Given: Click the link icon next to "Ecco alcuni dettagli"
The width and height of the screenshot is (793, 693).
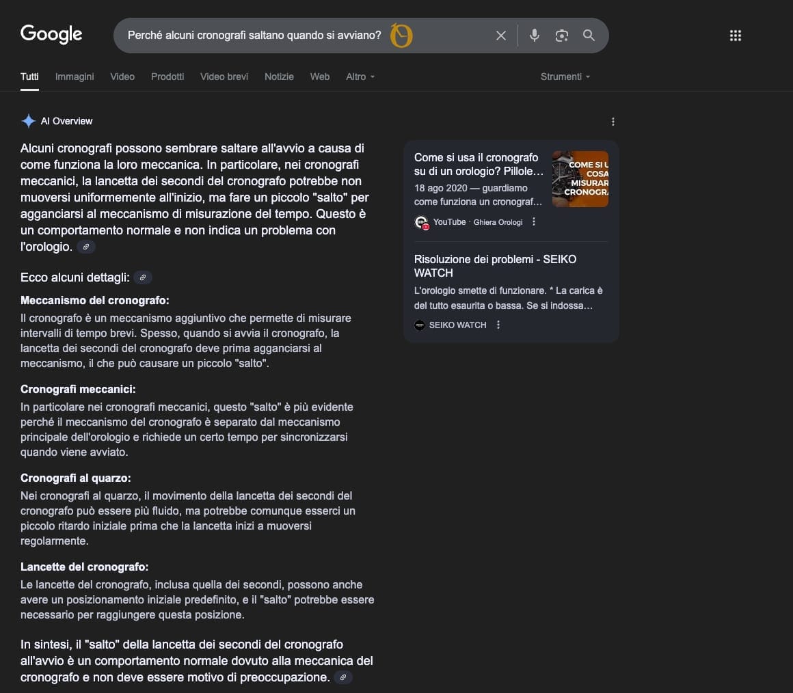Looking at the screenshot, I should tap(143, 277).
